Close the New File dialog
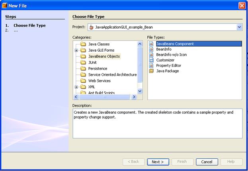Image resolution: width=248 pixels, height=171 pixels. 242,5
